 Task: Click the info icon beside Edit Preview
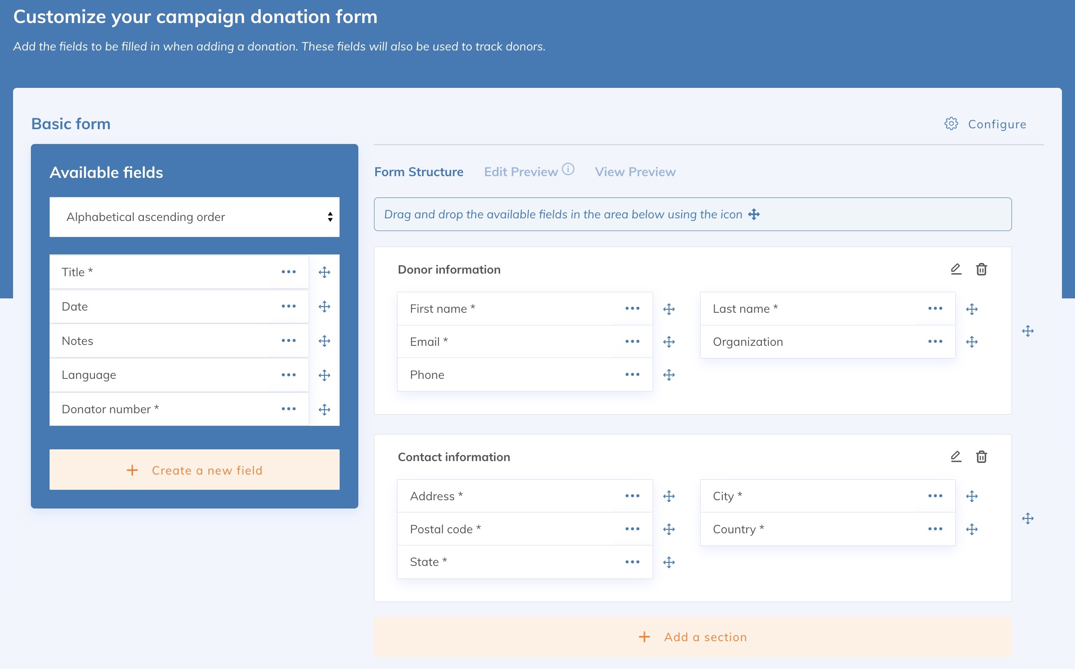pos(568,168)
